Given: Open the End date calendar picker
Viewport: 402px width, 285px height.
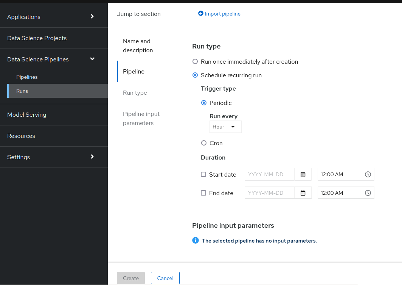Looking at the screenshot, I should (x=303, y=193).
